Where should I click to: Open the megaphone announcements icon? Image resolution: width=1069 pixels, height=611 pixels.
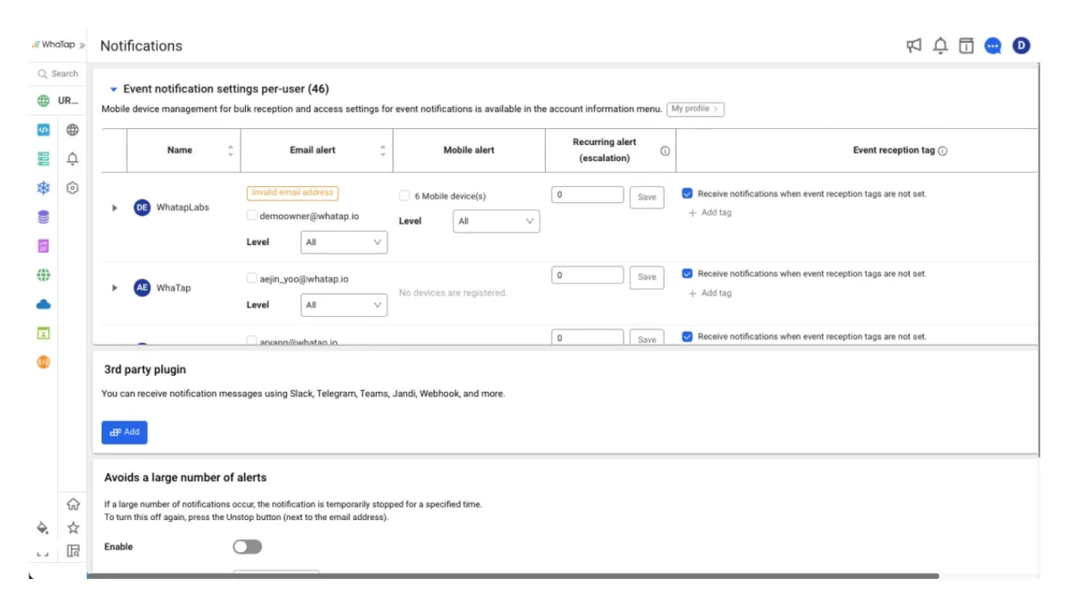click(913, 45)
